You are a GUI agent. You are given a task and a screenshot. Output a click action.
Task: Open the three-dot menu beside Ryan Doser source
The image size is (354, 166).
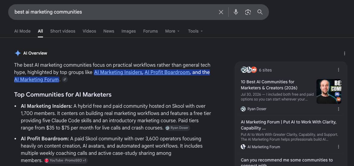pyautogui.click(x=339, y=109)
